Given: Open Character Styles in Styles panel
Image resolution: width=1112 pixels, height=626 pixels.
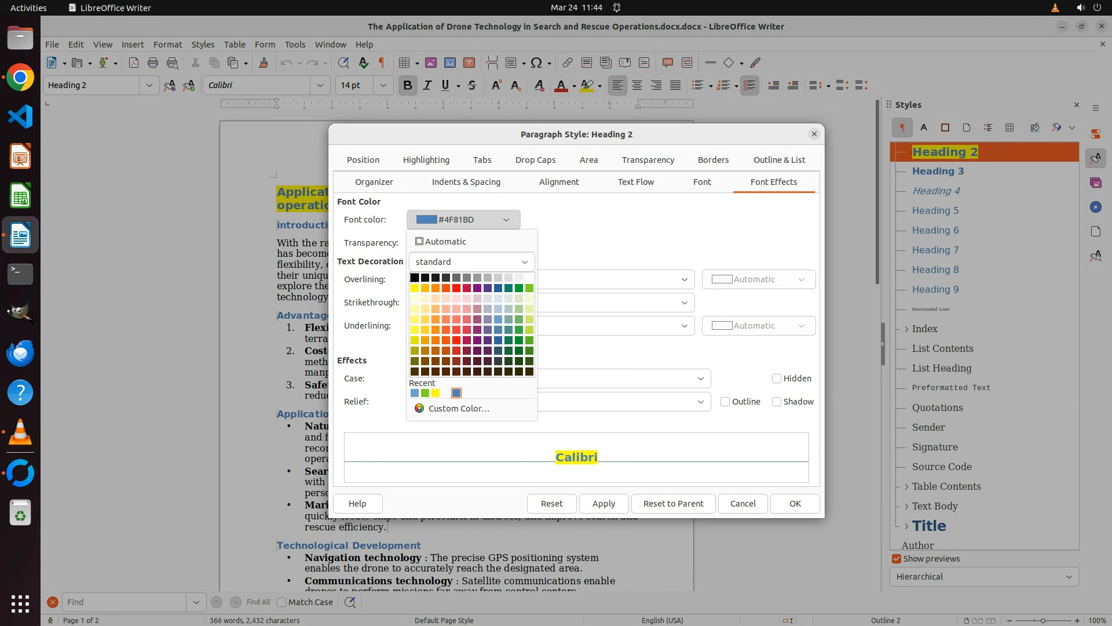Looking at the screenshot, I should click(x=924, y=128).
